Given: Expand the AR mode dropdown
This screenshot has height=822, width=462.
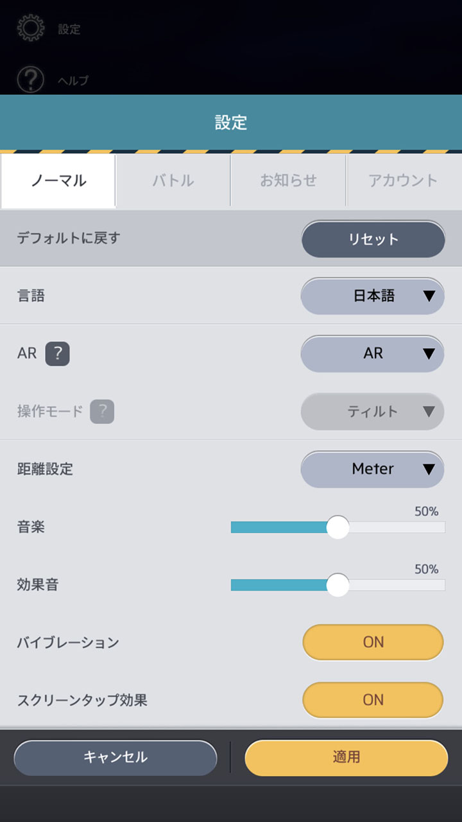Looking at the screenshot, I should tap(373, 354).
